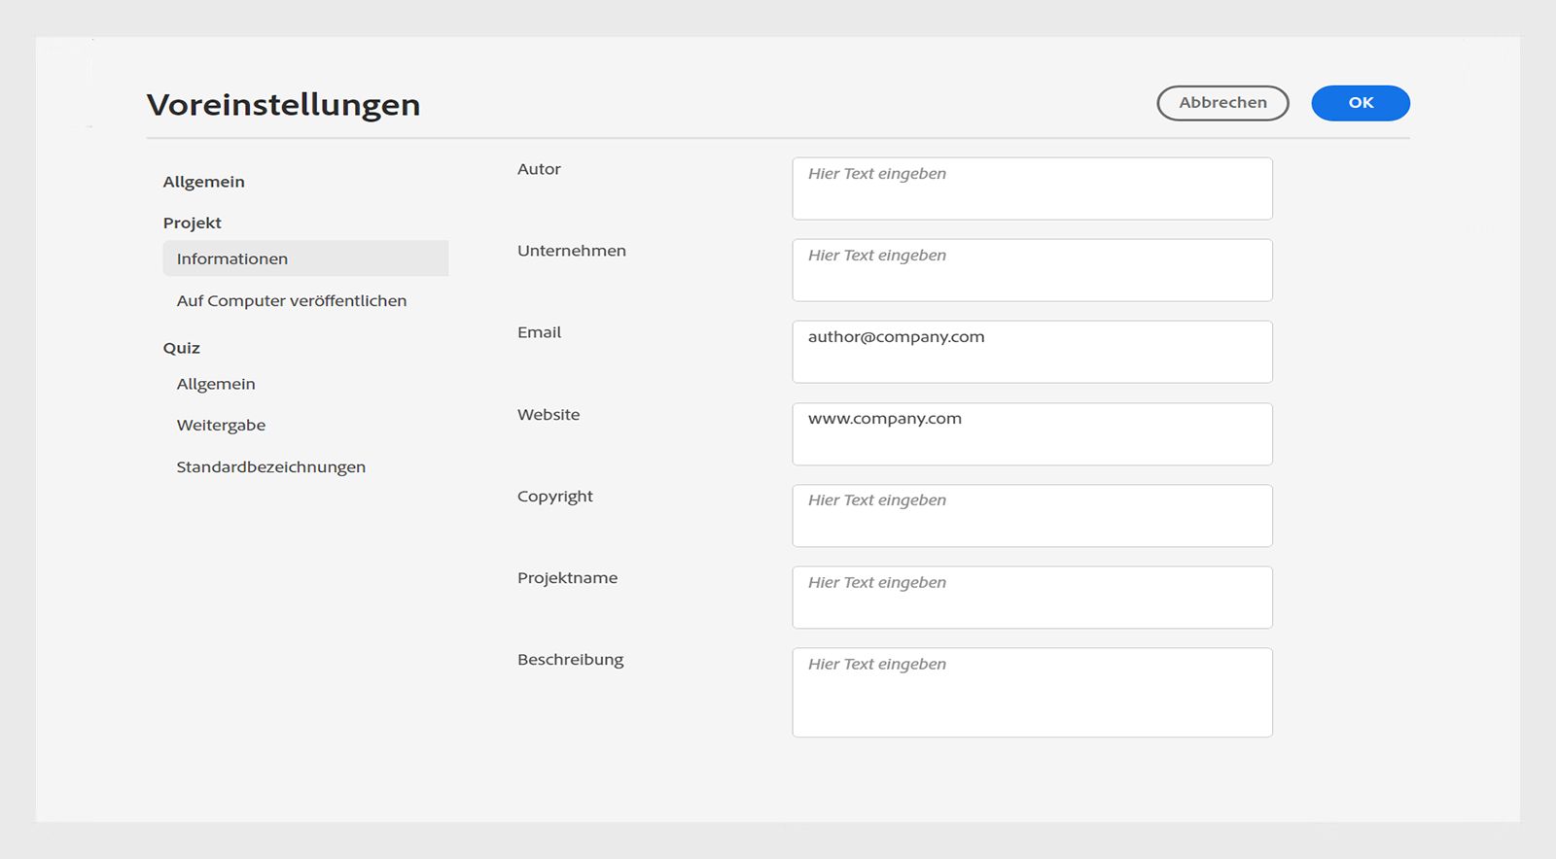The image size is (1556, 859).
Task: Click the Projektname field label
Action: 567,578
